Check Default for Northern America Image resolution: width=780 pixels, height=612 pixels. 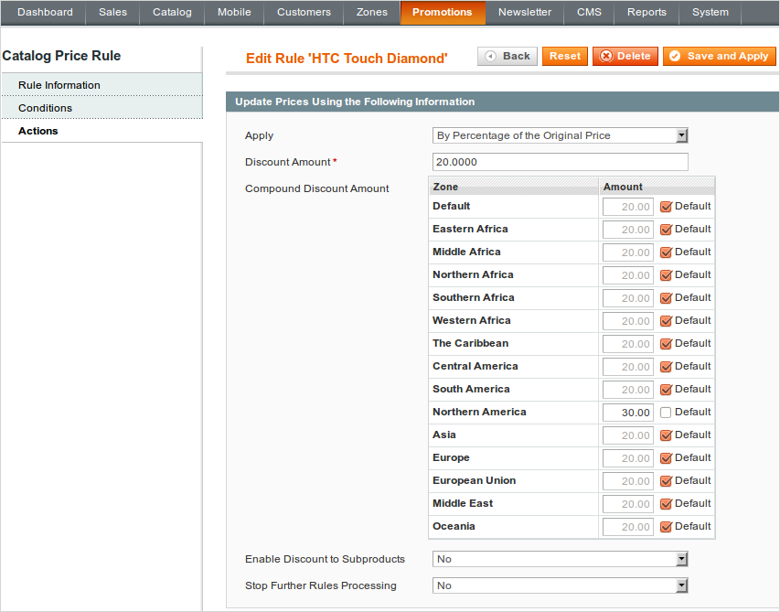[x=666, y=413]
